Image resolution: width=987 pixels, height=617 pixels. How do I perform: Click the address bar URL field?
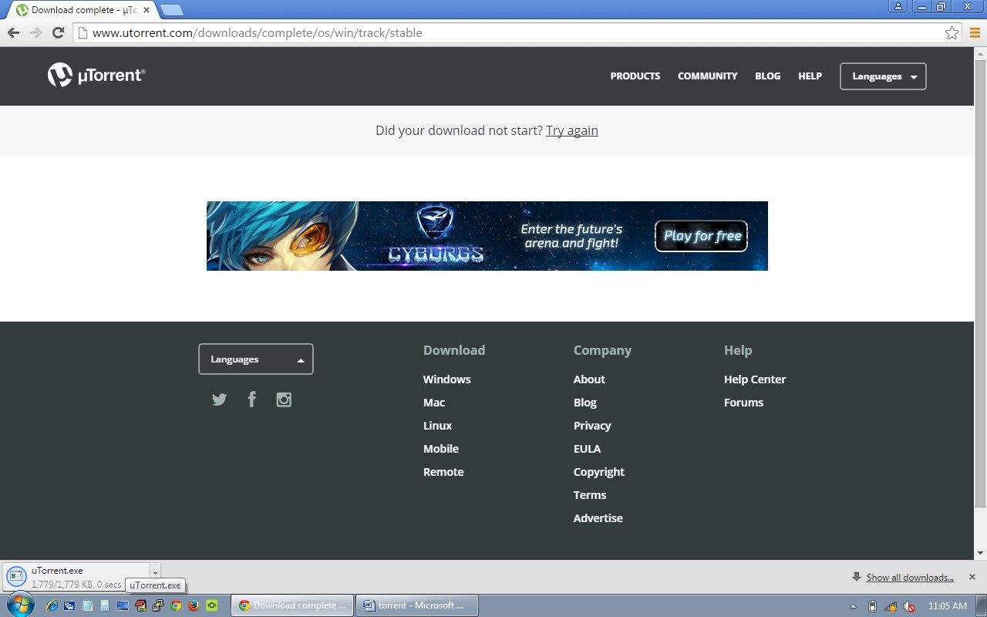point(517,33)
